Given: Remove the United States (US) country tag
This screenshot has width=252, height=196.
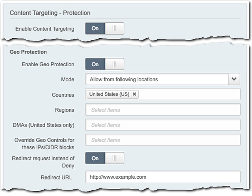Looking at the screenshot, I should [x=135, y=94].
